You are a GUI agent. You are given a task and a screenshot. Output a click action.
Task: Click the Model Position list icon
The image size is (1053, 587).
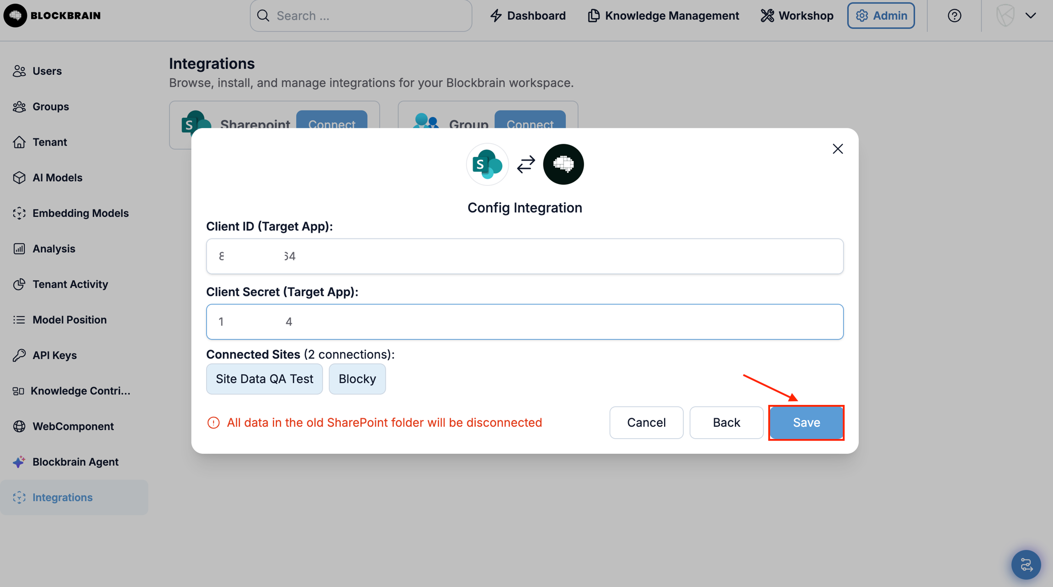[19, 320]
